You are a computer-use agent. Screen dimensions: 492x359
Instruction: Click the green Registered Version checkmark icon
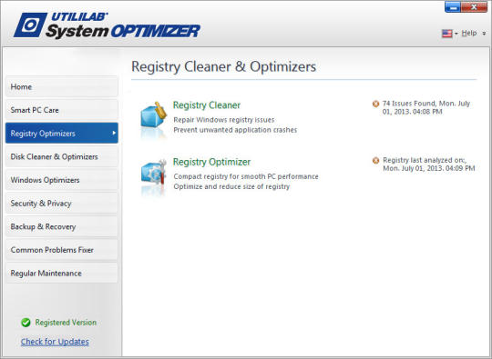(x=26, y=323)
